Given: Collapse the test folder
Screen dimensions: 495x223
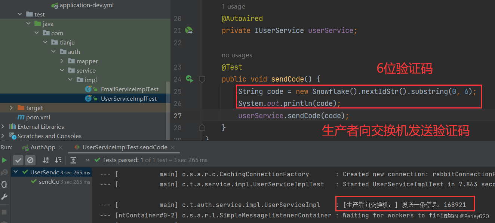Looking at the screenshot, I should click(20, 15).
